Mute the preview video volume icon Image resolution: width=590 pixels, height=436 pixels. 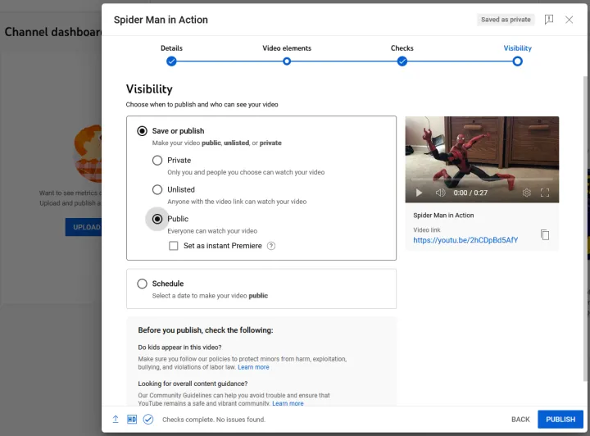(440, 193)
